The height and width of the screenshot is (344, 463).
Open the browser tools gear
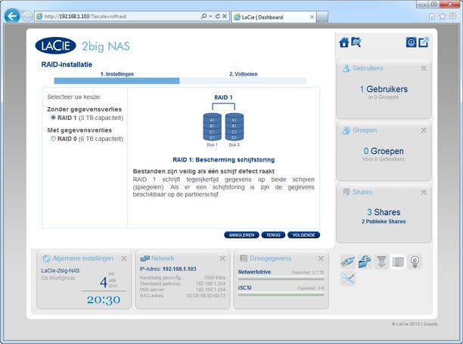[452, 16]
